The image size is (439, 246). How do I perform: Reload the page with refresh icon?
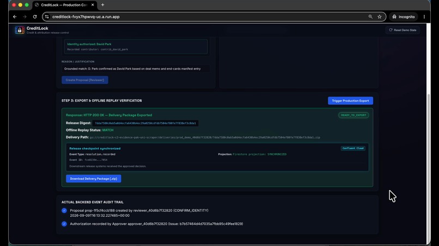[x=35, y=17]
